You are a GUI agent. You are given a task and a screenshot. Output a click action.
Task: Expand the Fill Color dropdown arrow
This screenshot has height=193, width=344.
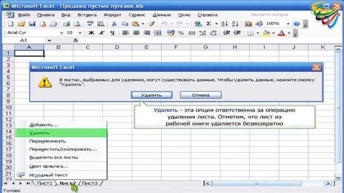click(274, 33)
